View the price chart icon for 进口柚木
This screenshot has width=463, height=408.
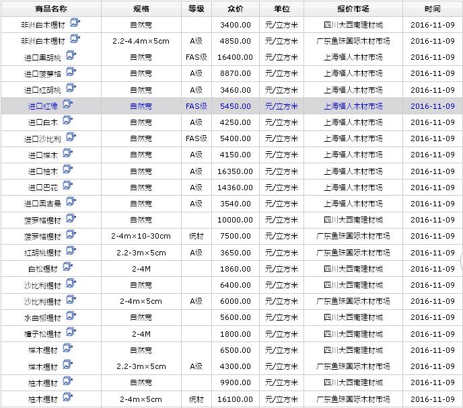[67, 170]
